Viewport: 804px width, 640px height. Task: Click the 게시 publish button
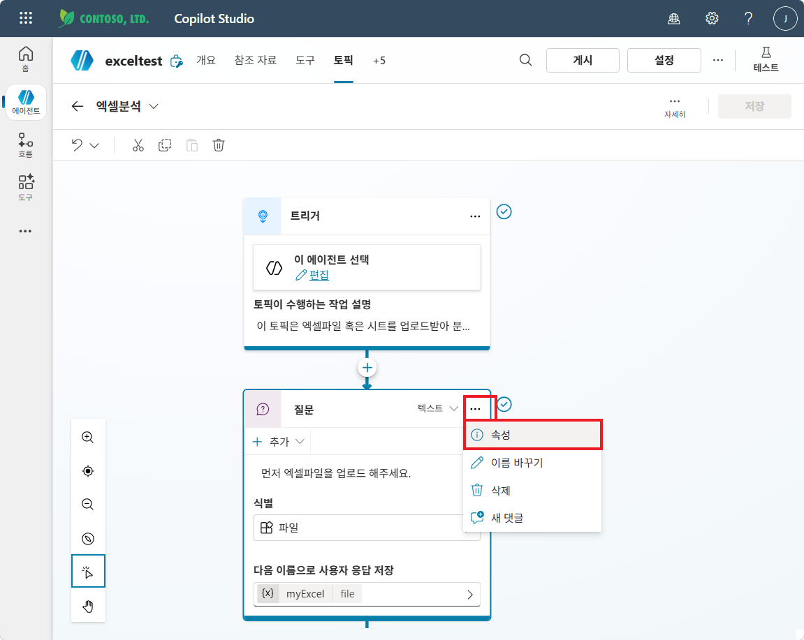point(583,60)
